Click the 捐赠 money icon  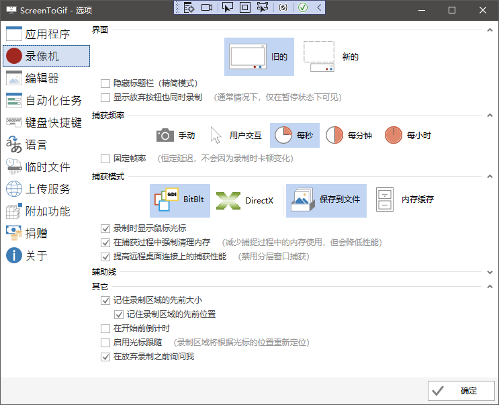14,233
